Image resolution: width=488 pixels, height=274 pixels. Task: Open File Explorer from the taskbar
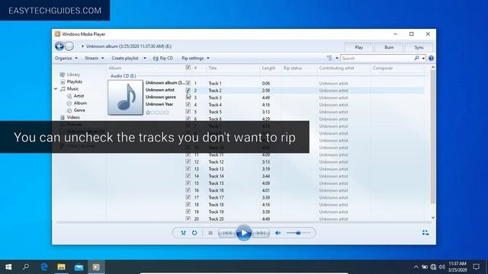61,267
